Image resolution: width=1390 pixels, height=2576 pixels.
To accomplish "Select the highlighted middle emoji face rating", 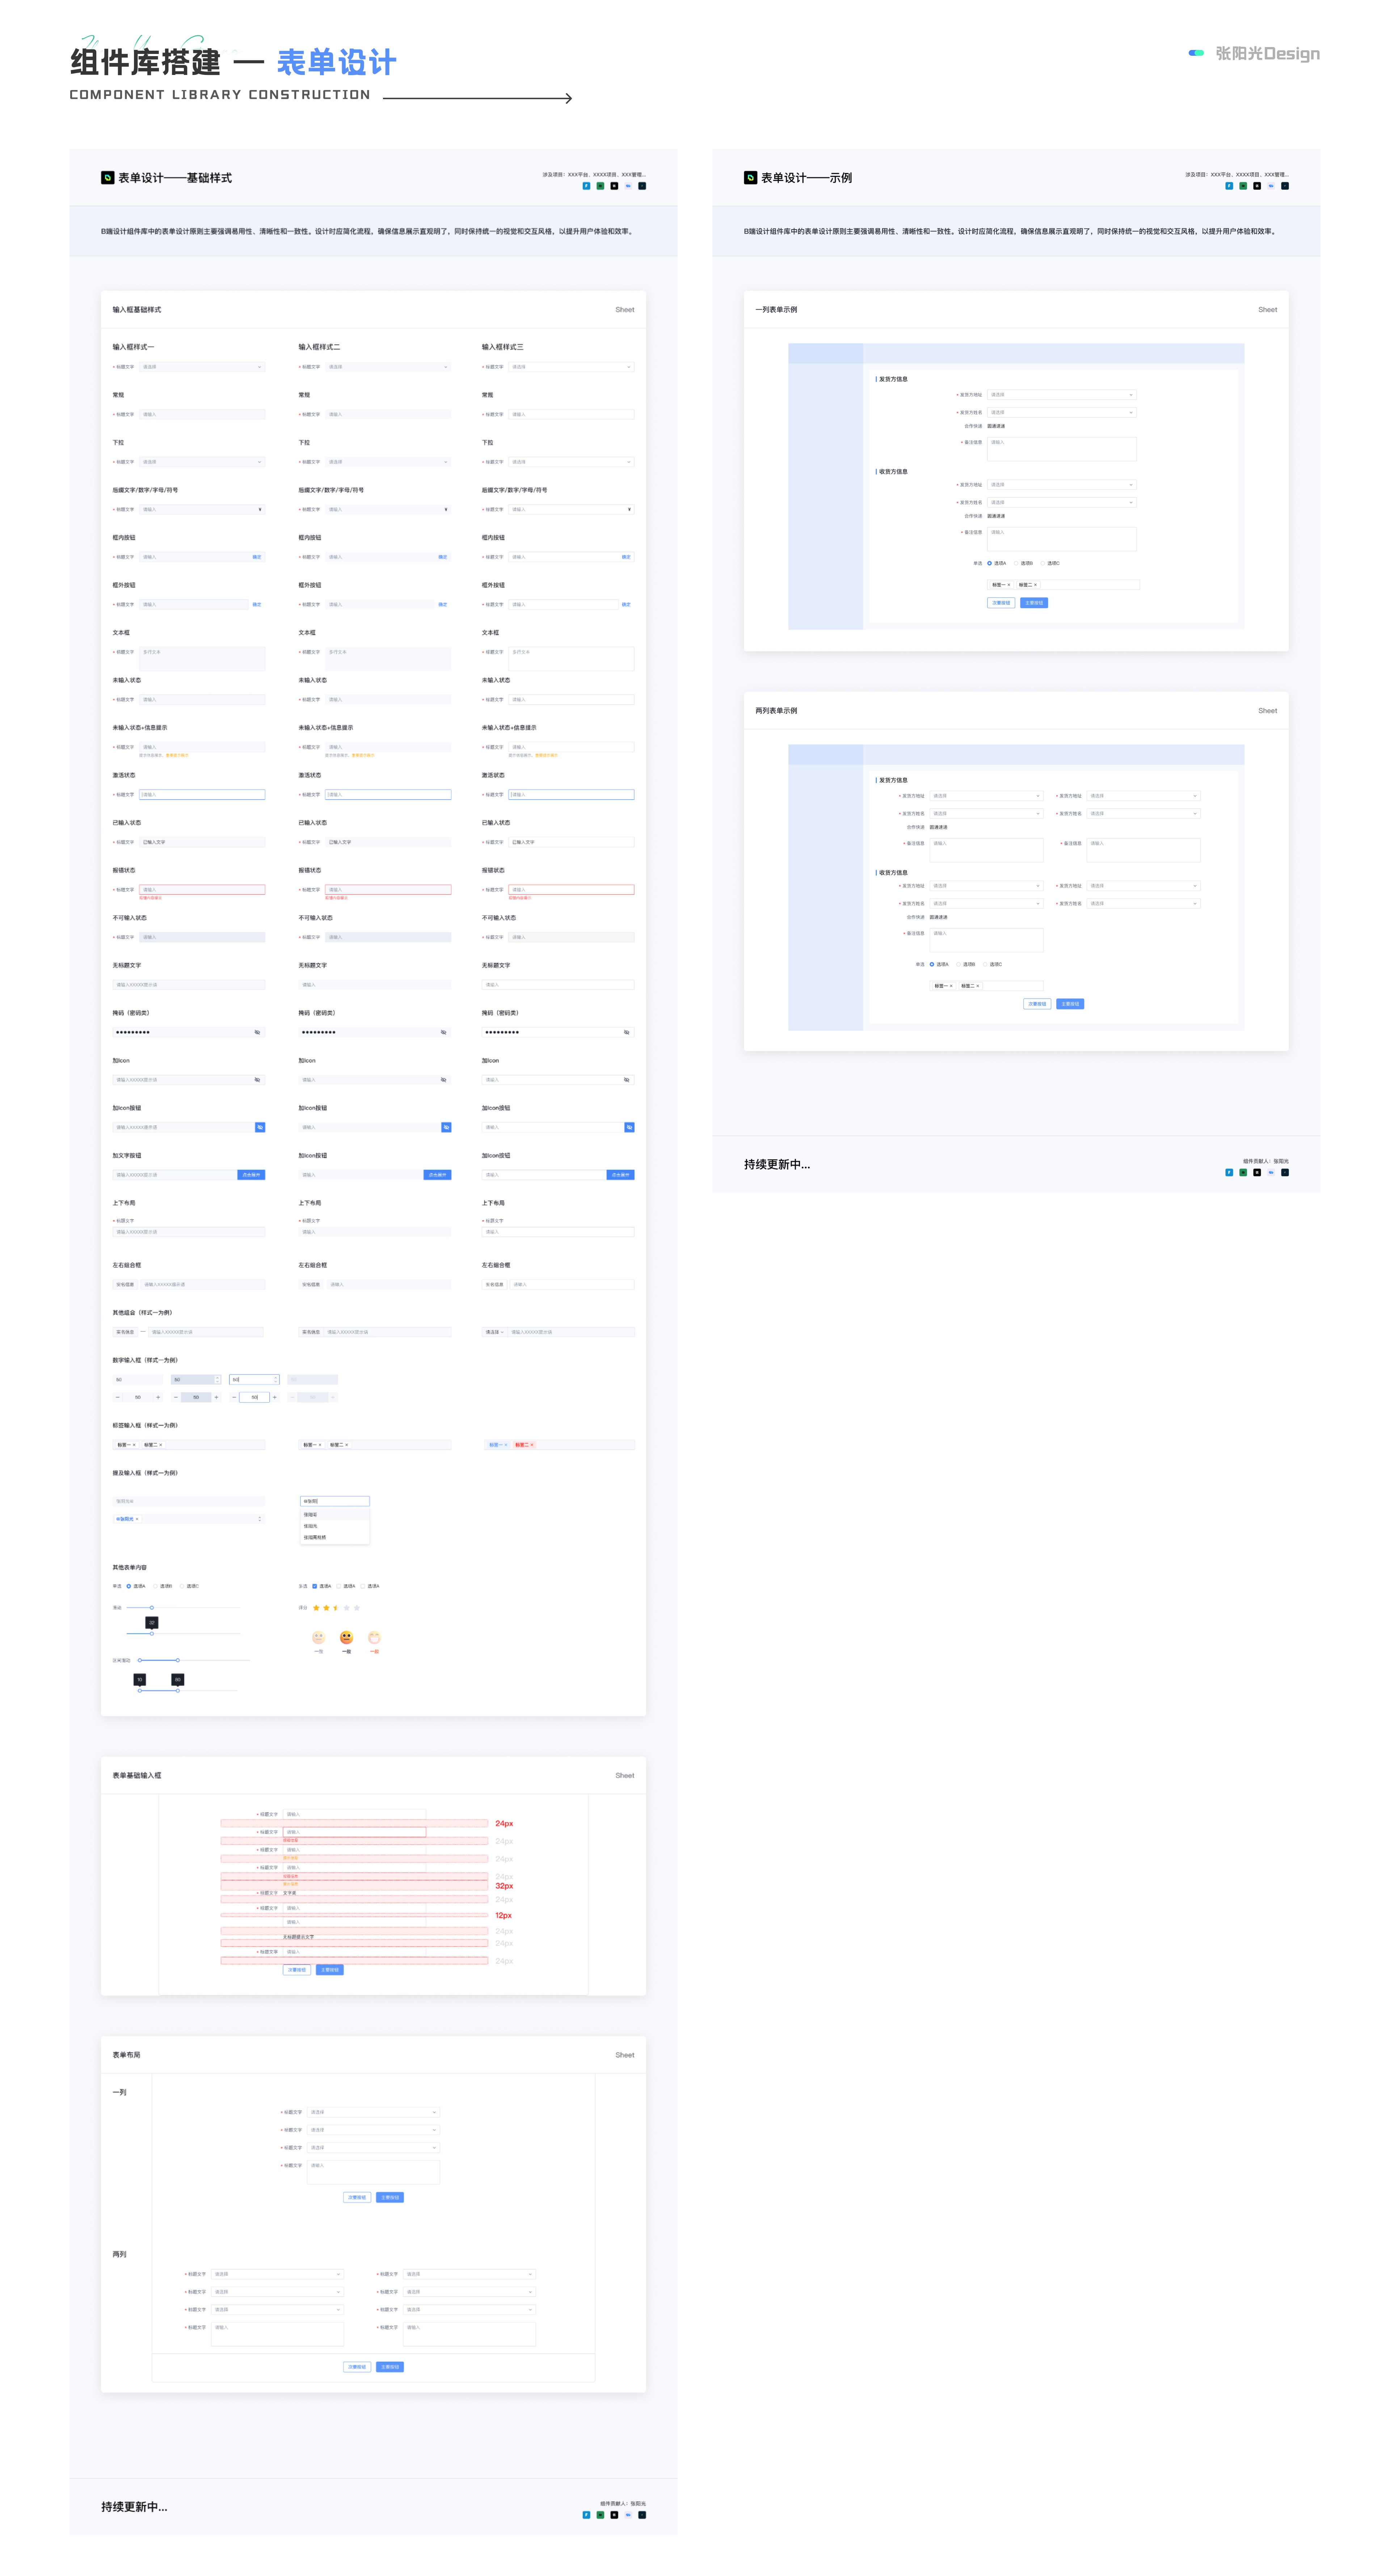I will [x=346, y=1637].
